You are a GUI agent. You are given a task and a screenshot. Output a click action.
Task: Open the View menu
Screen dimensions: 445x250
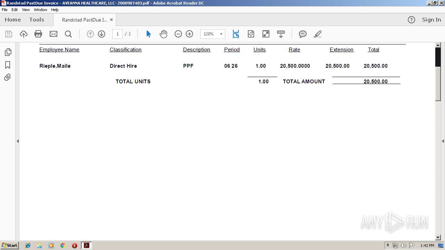[x=26, y=10]
